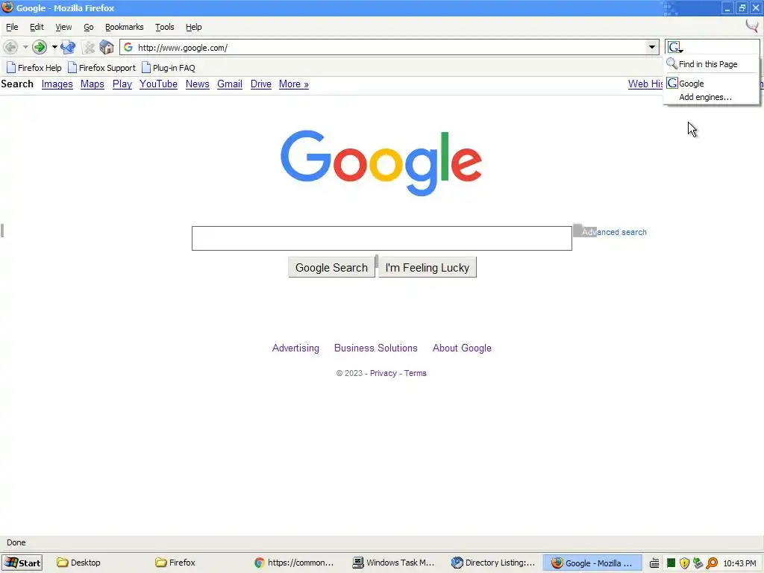
Task: Click the Firefox Support bookmark page icon
Action: (x=72, y=68)
